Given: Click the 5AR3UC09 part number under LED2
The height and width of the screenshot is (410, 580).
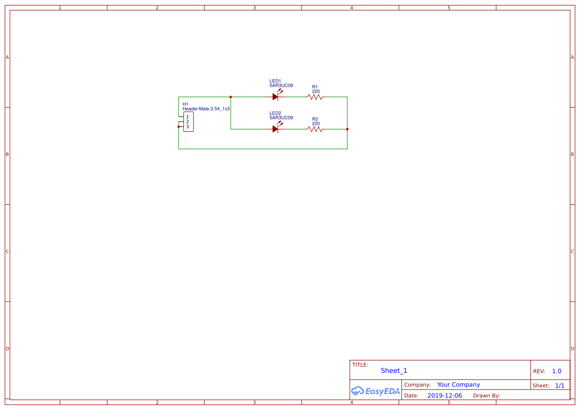Looking at the screenshot, I should [x=281, y=117].
